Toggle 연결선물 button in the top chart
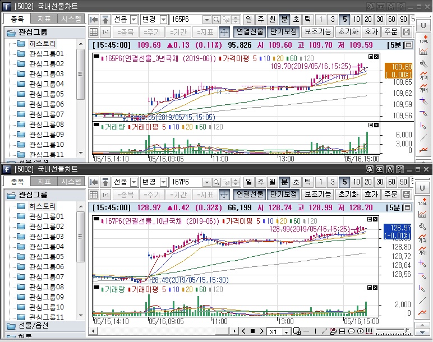 tap(249, 32)
